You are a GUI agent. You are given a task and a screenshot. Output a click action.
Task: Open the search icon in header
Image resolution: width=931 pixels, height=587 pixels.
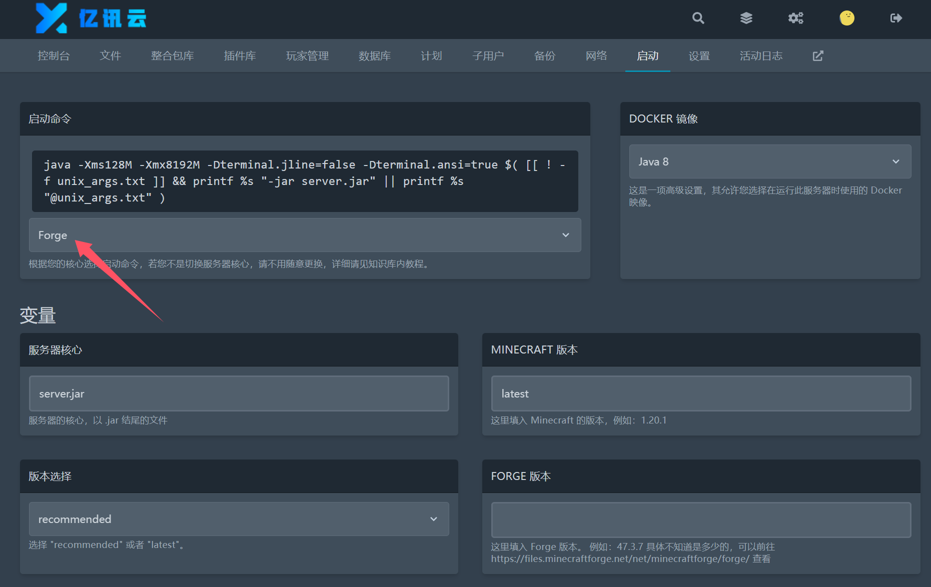(698, 18)
